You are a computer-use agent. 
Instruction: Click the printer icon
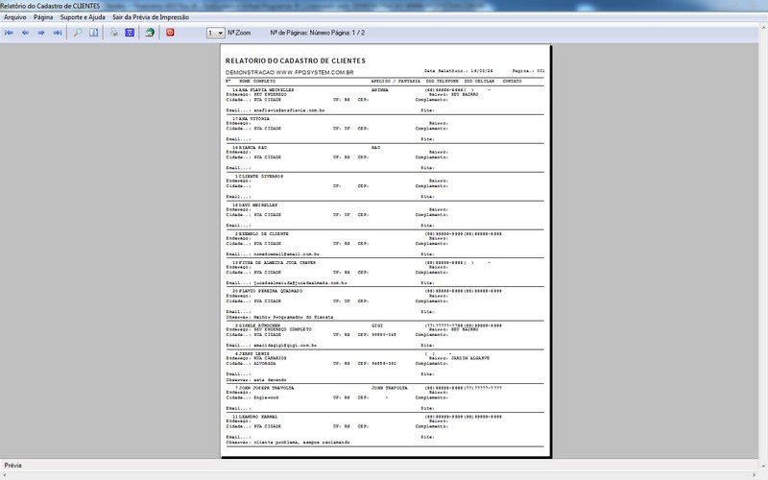coord(113,33)
